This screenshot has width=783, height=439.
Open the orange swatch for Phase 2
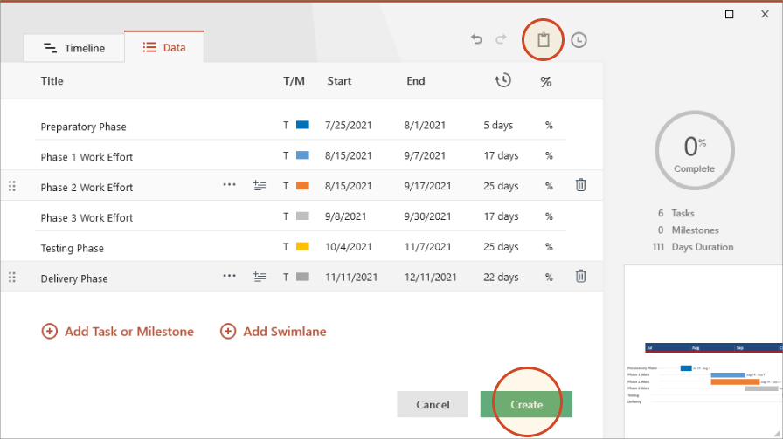pos(302,186)
